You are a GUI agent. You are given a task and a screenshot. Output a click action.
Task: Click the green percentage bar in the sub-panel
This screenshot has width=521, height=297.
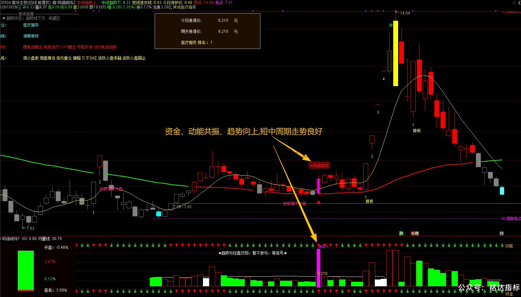pos(26,270)
